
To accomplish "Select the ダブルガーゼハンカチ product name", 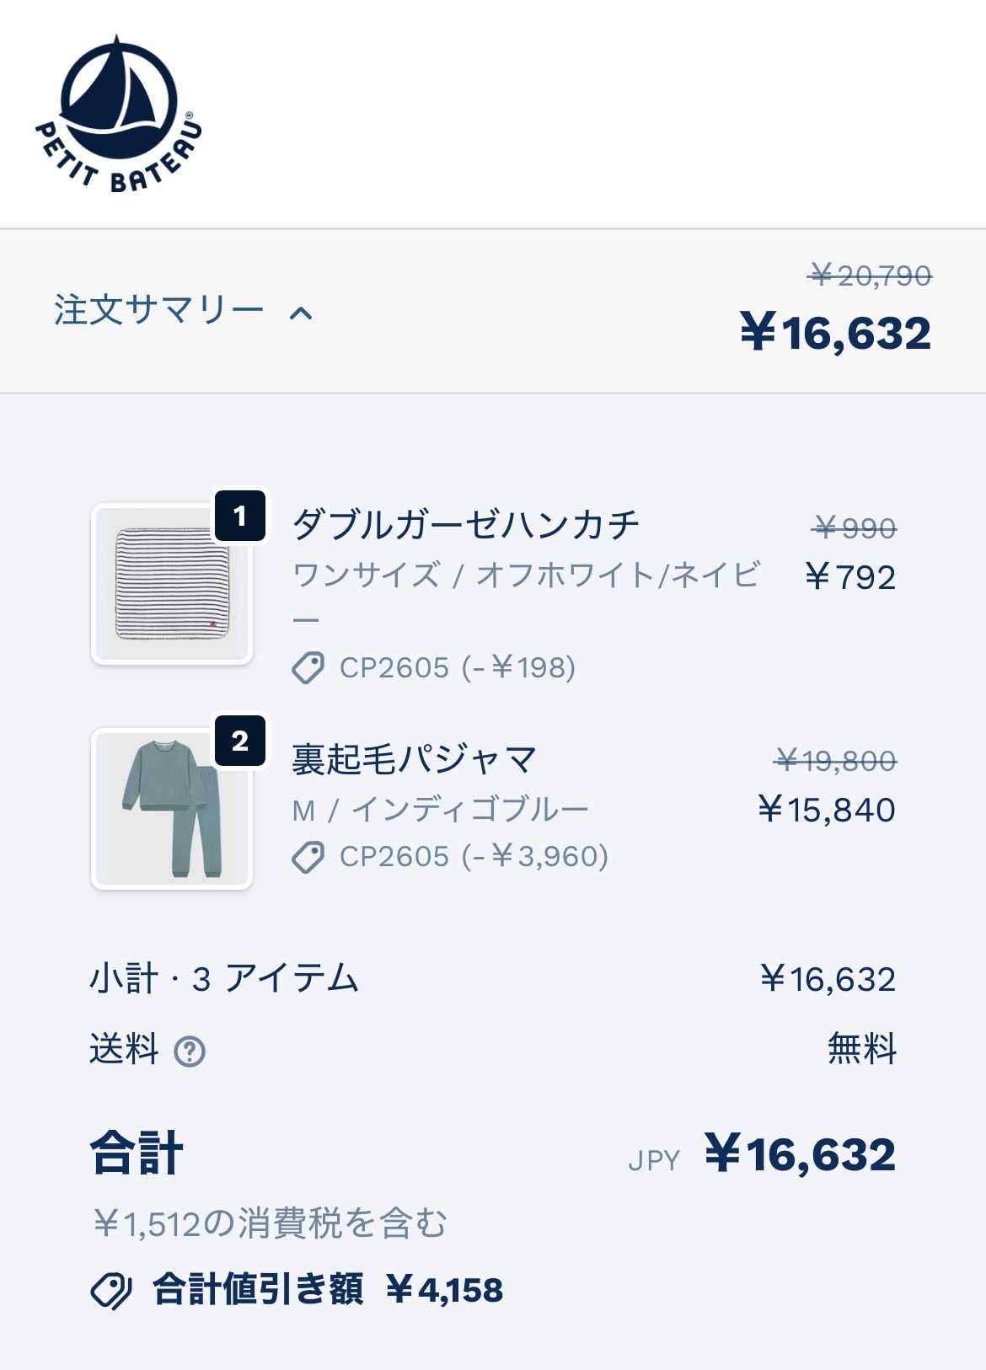I will [x=466, y=525].
